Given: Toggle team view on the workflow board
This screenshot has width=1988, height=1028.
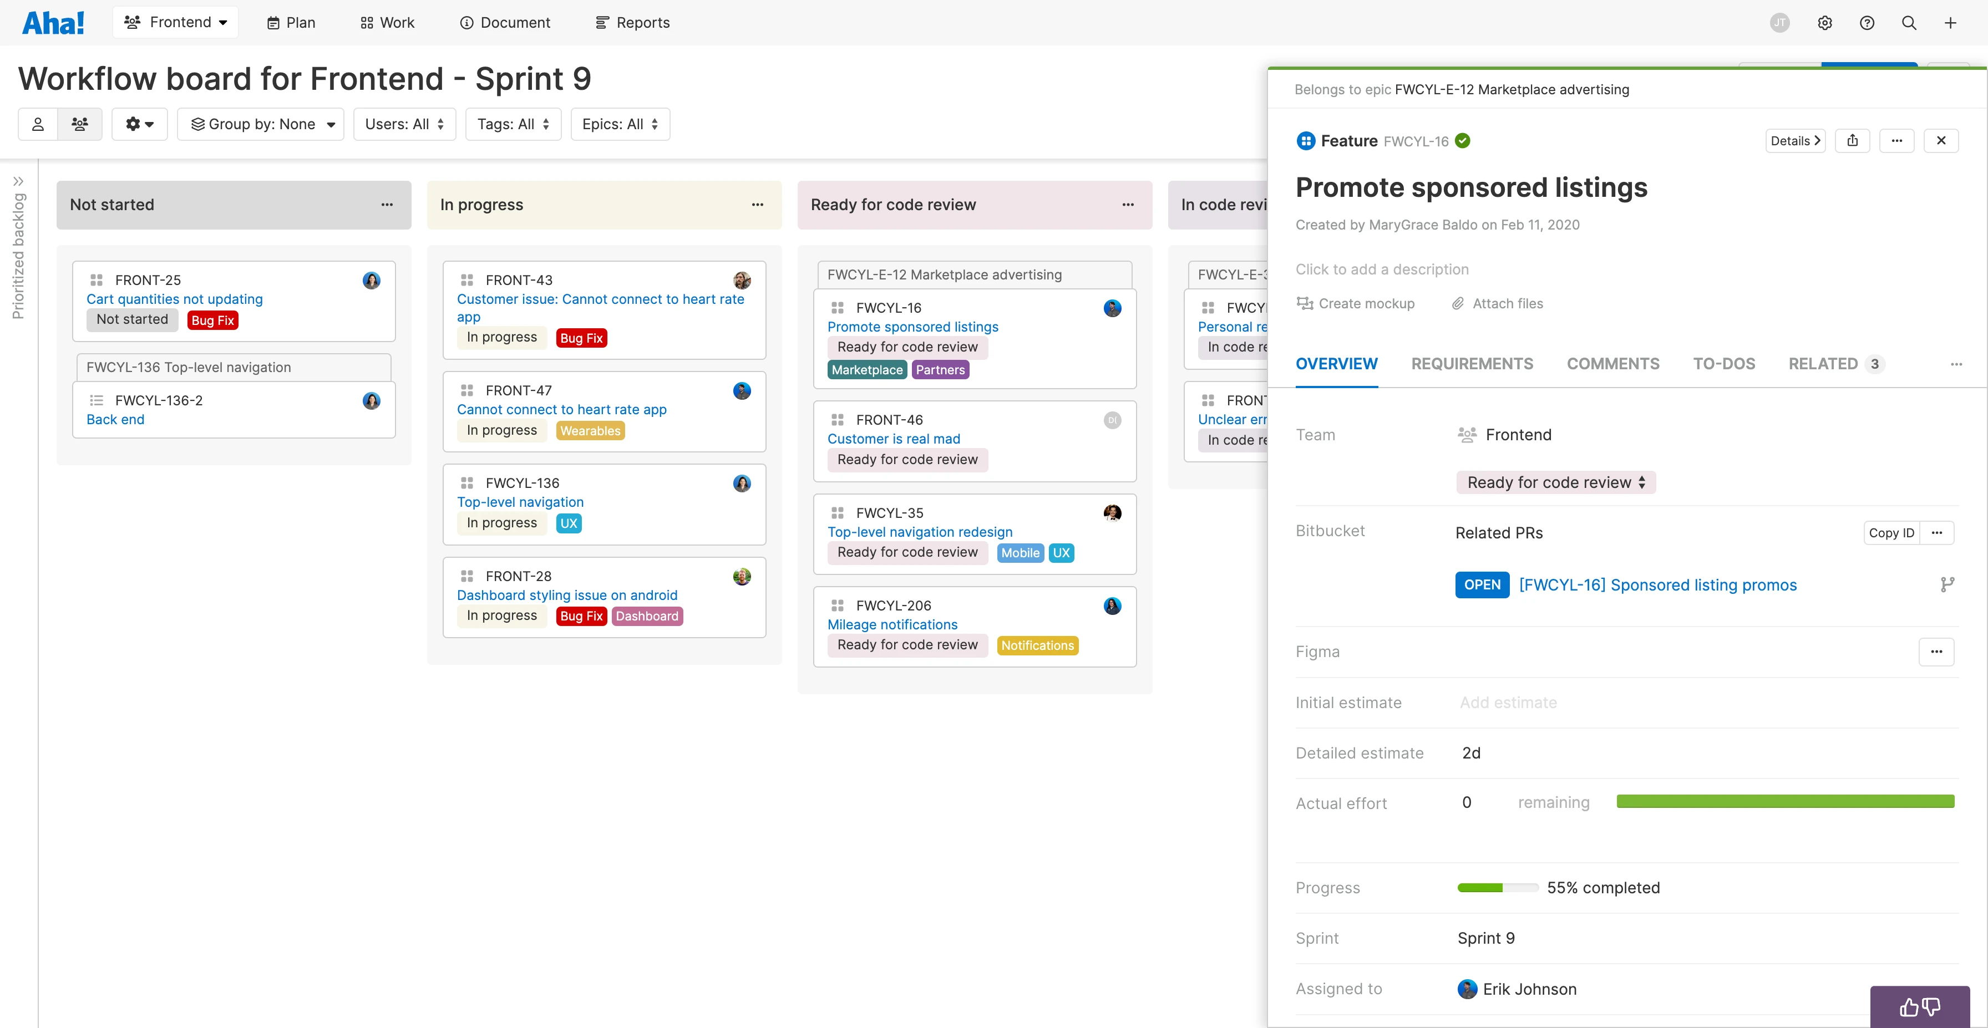Looking at the screenshot, I should 80,124.
